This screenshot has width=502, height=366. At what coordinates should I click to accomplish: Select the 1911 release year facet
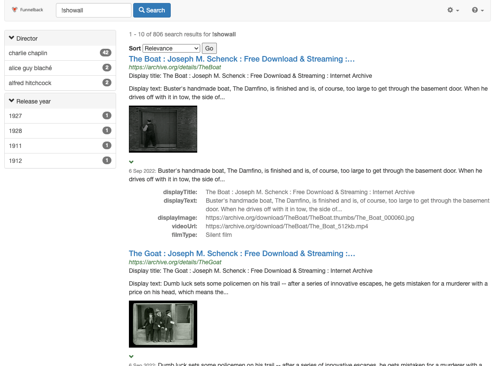[x=15, y=146]
